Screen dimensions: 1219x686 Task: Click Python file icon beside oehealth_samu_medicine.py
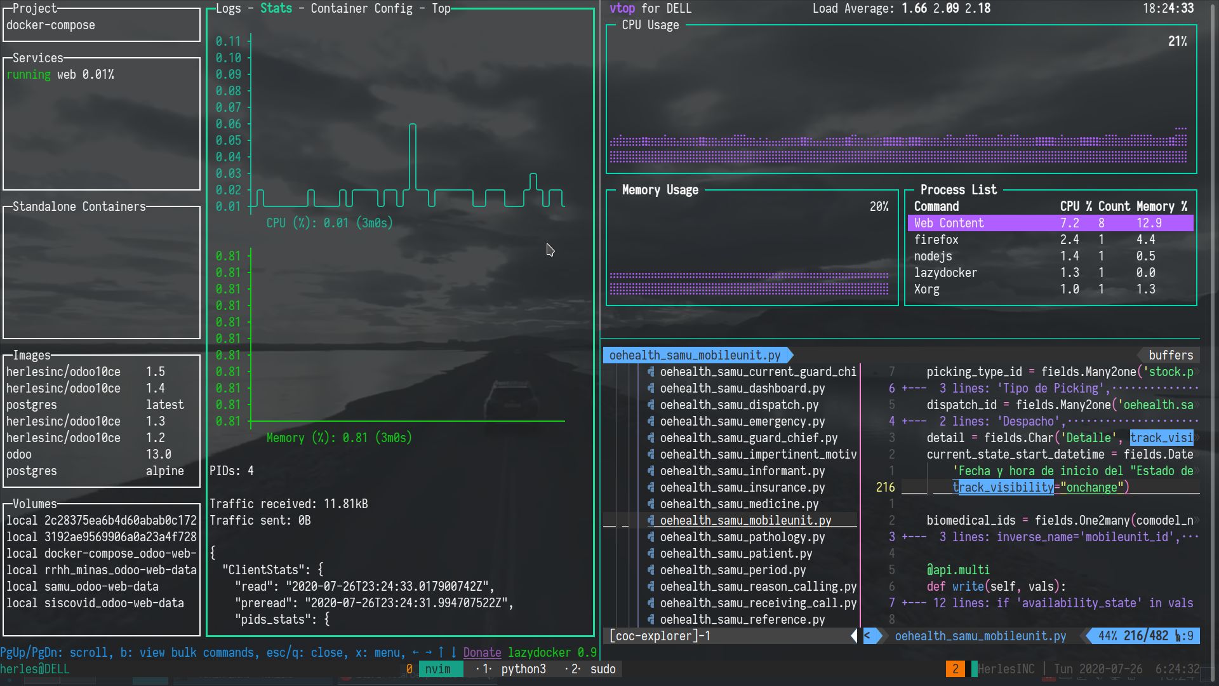tap(651, 504)
